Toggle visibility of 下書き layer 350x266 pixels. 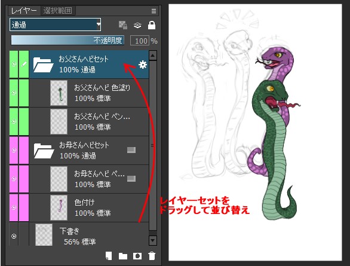14,236
